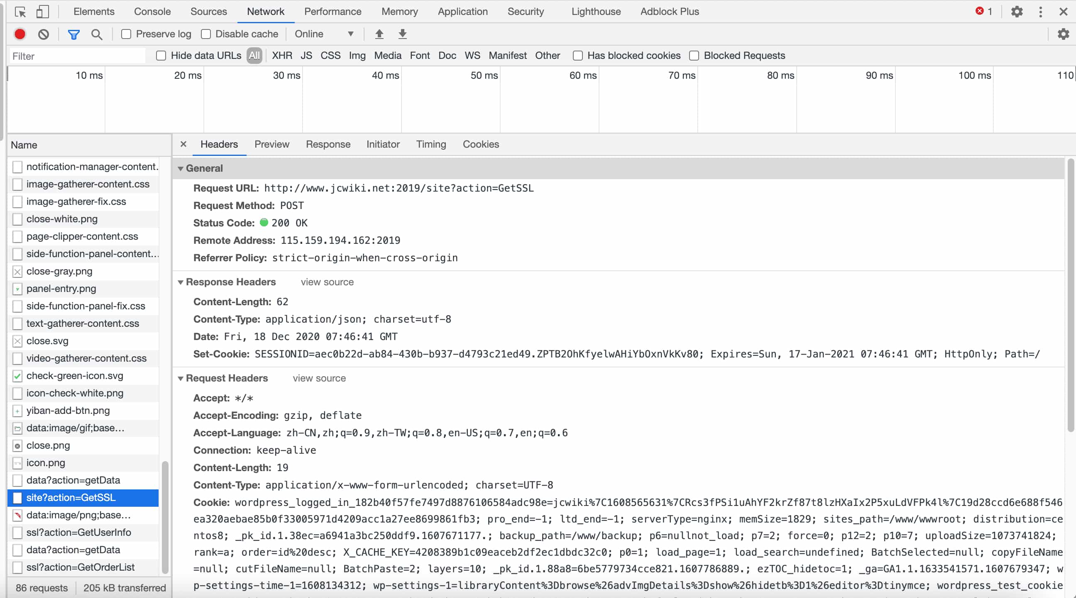Close the DevTools panel

pyautogui.click(x=1064, y=12)
